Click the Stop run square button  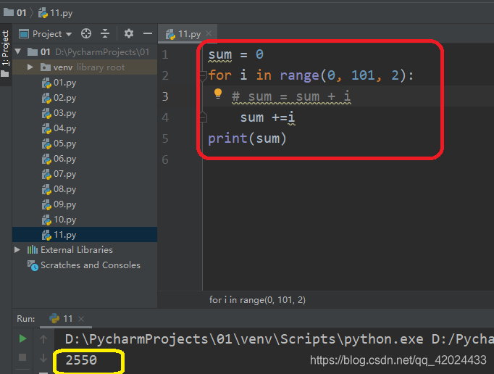(22, 357)
